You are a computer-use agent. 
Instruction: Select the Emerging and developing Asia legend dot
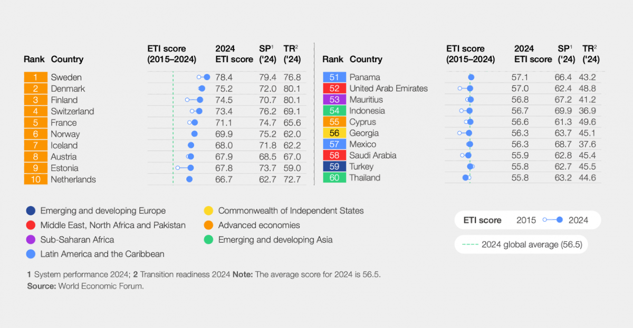tap(208, 240)
